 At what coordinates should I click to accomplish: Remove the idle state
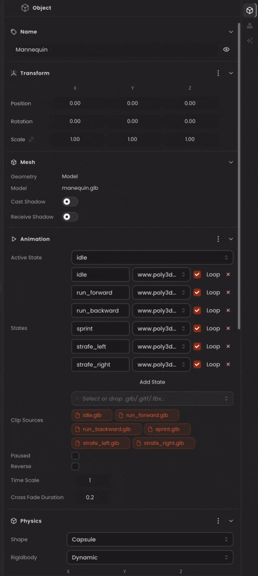228,274
